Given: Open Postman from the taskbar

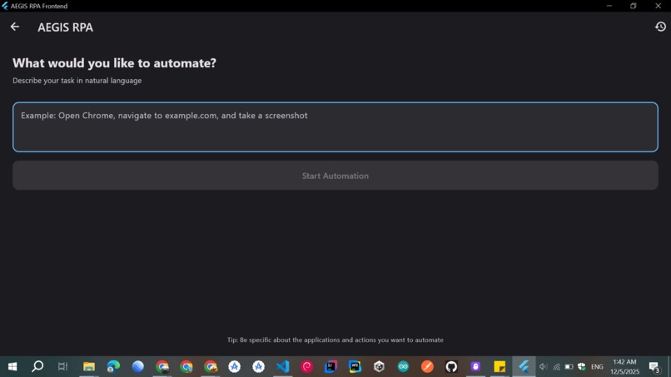Looking at the screenshot, I should pyautogui.click(x=427, y=366).
